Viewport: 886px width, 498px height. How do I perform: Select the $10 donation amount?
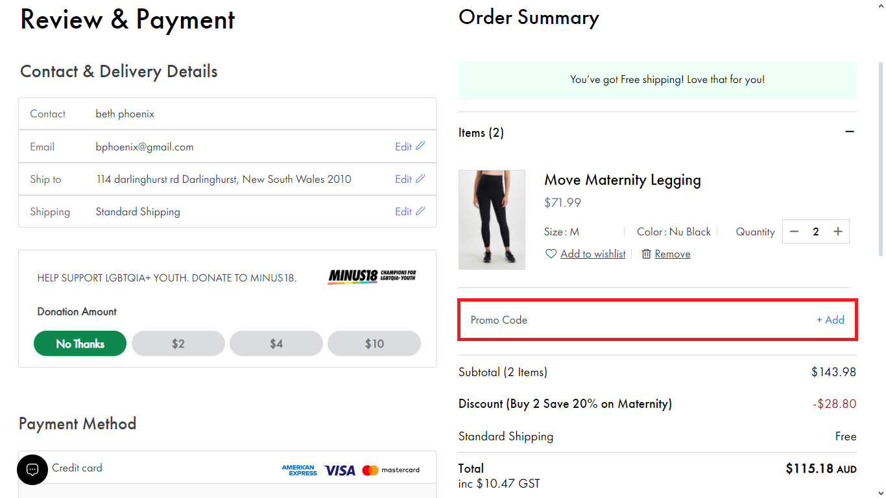374,343
